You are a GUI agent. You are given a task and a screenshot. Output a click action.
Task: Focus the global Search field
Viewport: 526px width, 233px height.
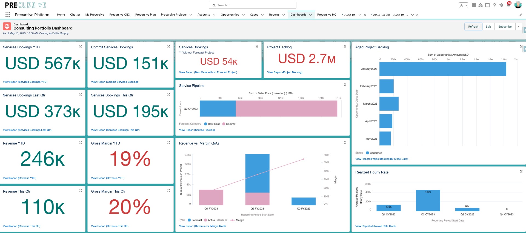pyautogui.click(x=253, y=5)
